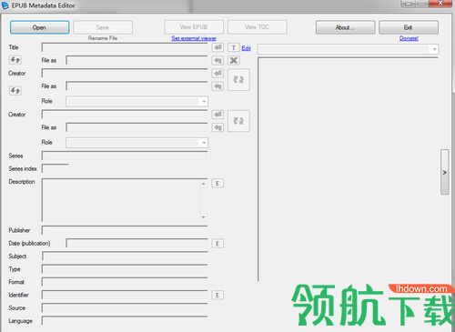Click the swap names button for second Creator
Screen dimensions: 455x332
238,121
